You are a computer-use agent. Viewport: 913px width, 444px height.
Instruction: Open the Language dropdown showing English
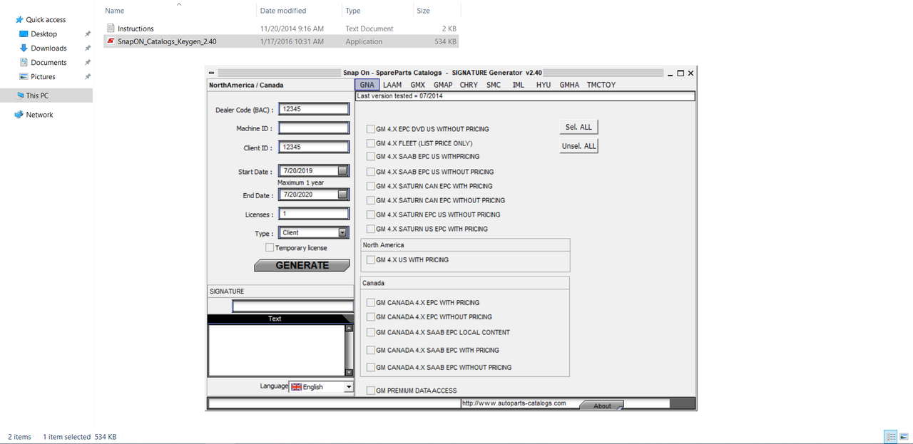[321, 387]
